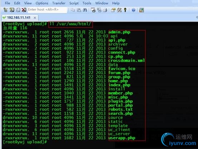The width and height of the screenshot is (198, 149).
Task: Click the ll /var/www/html/ command text
Action: (x=70, y=24)
